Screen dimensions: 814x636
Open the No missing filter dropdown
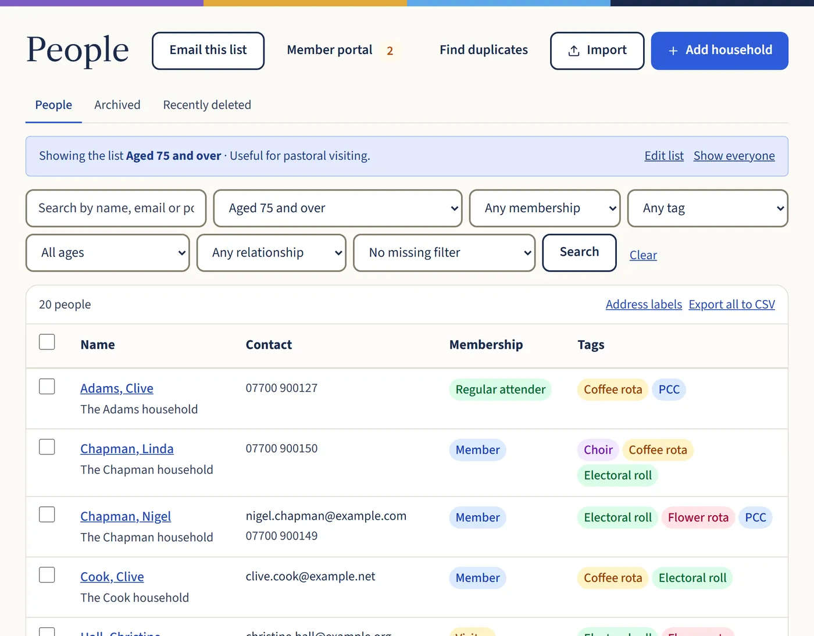coord(444,253)
